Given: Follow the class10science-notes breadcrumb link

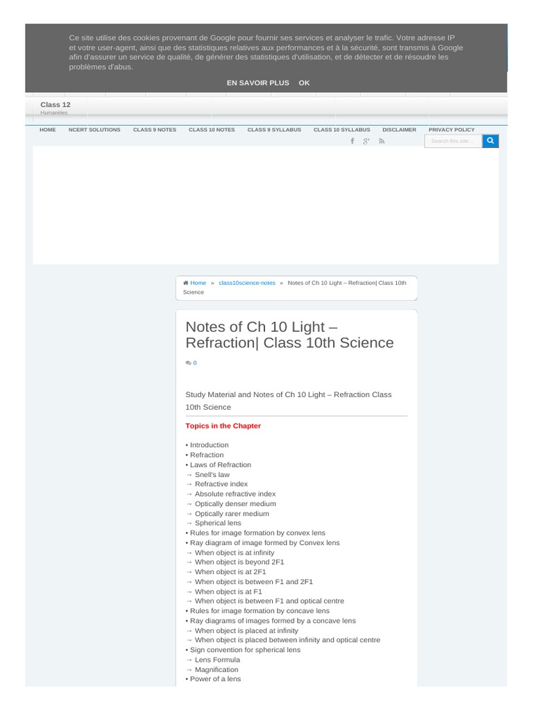Looking at the screenshot, I should tap(247, 283).
